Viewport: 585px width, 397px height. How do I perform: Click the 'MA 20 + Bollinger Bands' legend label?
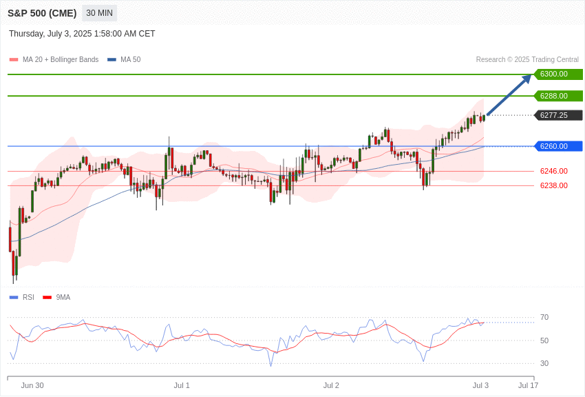[61, 60]
